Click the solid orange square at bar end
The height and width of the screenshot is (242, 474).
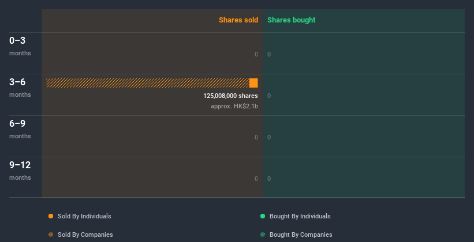(x=253, y=83)
